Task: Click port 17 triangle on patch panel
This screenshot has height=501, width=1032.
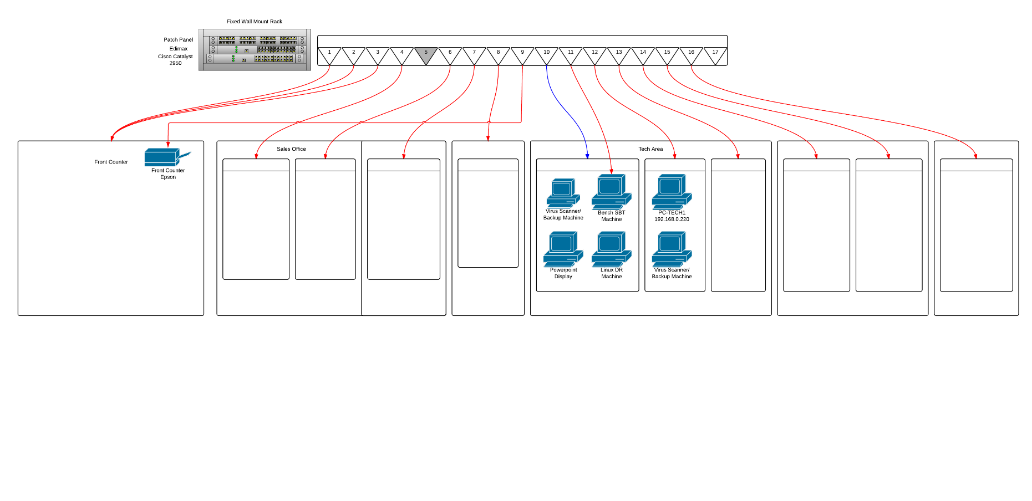Action: click(715, 55)
